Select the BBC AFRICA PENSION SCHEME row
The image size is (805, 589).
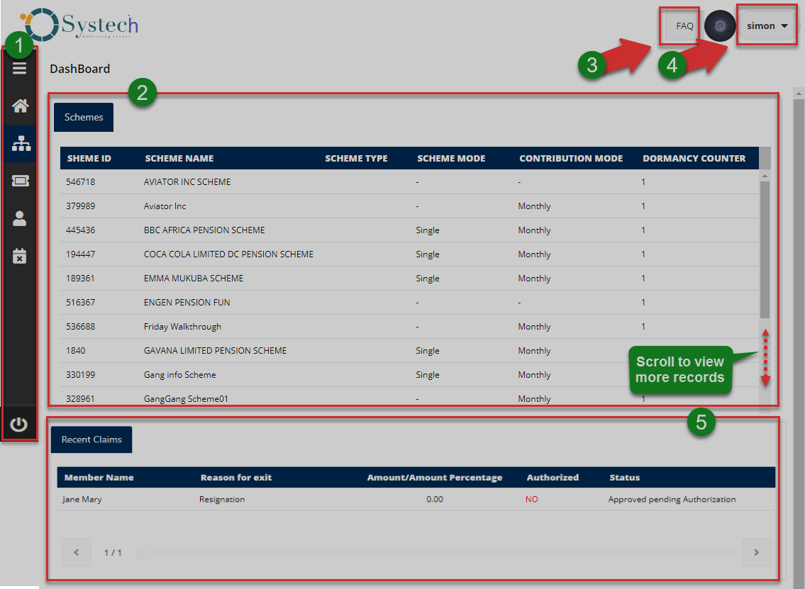(x=204, y=230)
